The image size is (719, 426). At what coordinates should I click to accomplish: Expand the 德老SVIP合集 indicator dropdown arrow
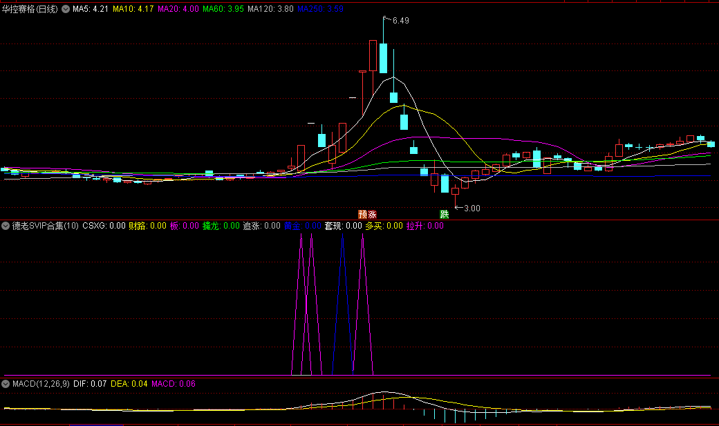click(x=6, y=226)
